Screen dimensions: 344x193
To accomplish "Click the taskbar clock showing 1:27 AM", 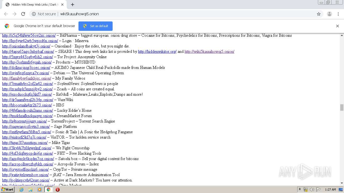I will coord(330,190).
